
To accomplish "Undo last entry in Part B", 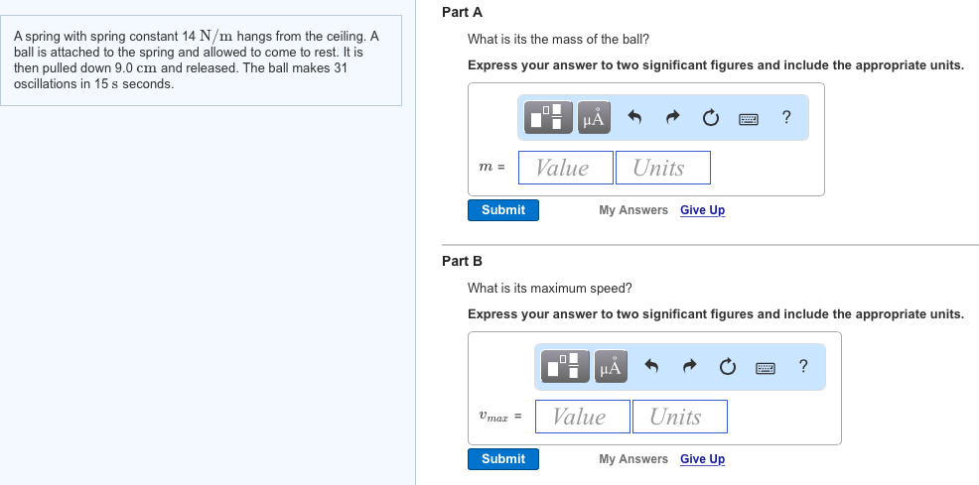I will [650, 366].
